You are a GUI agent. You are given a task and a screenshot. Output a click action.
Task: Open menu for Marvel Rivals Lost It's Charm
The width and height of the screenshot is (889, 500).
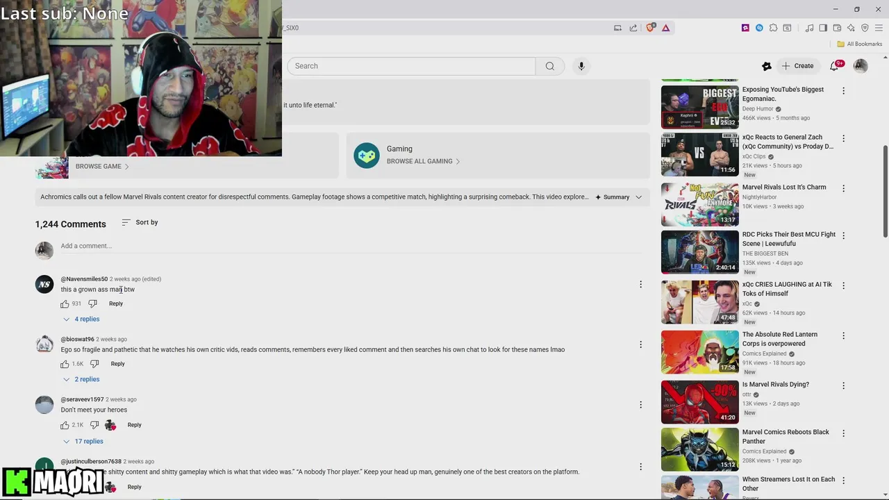pos(843,188)
